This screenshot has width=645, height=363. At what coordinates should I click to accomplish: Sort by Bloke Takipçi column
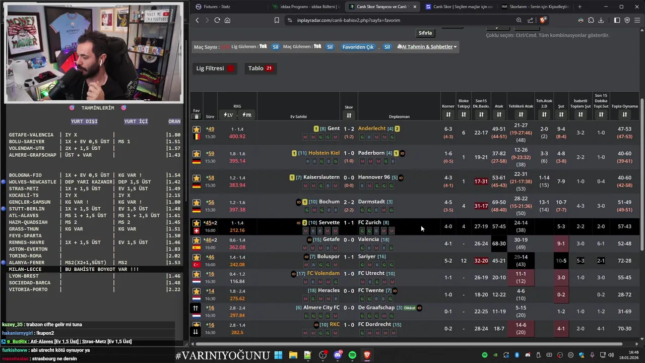pos(464,115)
